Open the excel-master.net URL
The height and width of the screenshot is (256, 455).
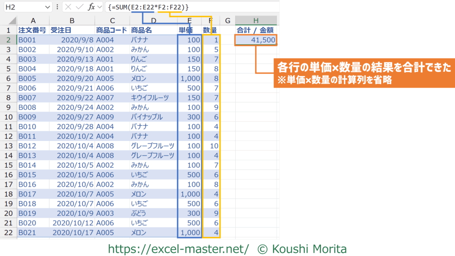tap(178, 249)
